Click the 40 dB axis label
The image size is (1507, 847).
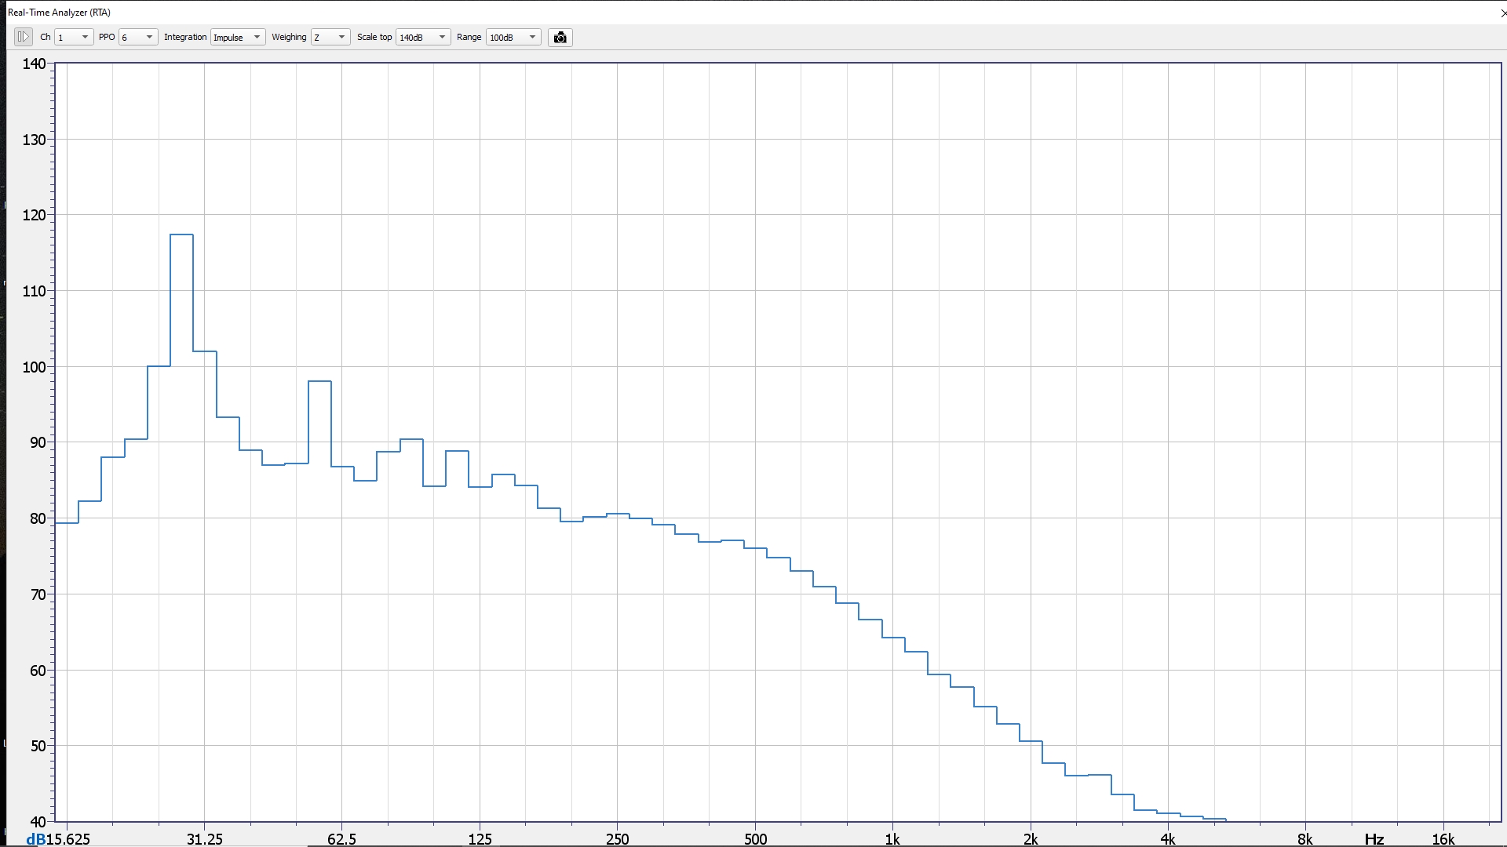click(x=38, y=822)
